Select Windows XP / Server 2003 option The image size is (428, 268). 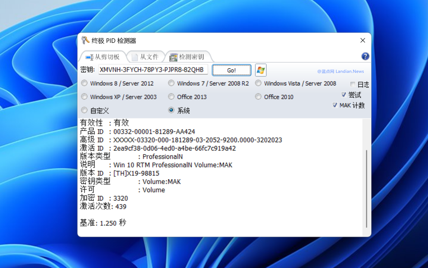pos(85,97)
